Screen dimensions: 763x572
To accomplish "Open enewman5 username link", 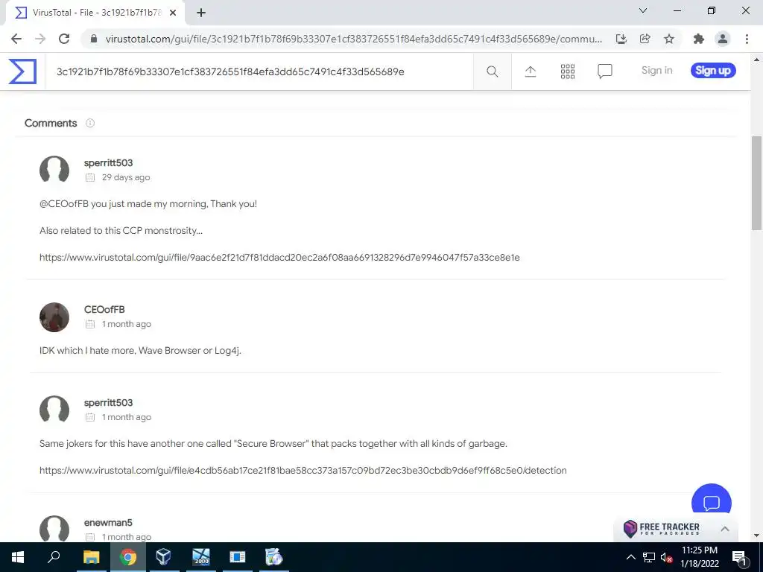I will click(108, 523).
